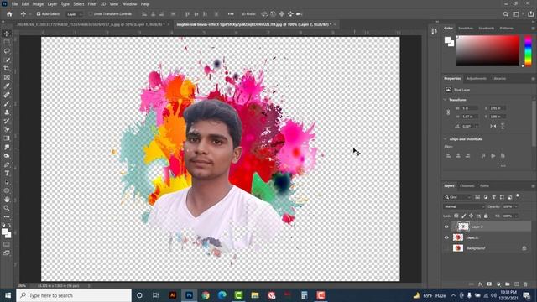Image resolution: width=537 pixels, height=302 pixels.
Task: Pick a color in the color field
Action: [487, 50]
